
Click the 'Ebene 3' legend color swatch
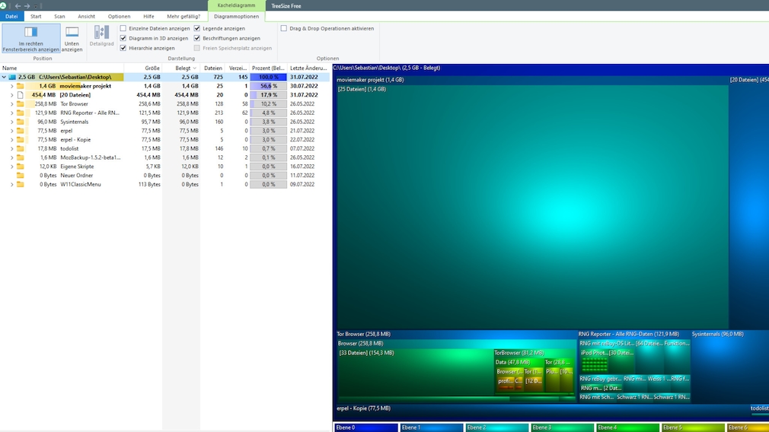tap(562, 427)
